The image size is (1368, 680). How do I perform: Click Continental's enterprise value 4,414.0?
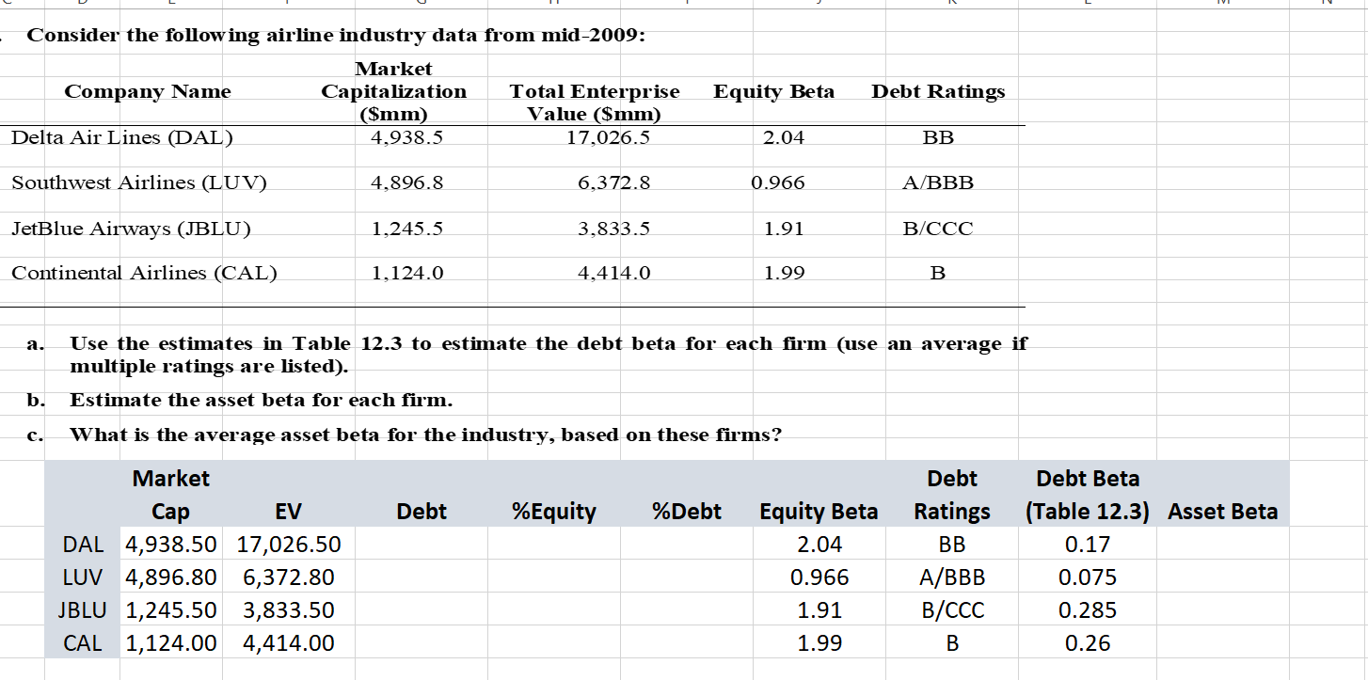tap(613, 273)
